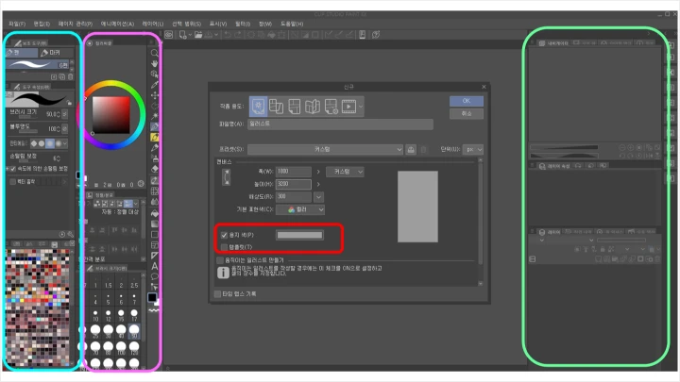Click the paper color swatch bar
Viewport: 680px width, 382px height.
click(299, 234)
